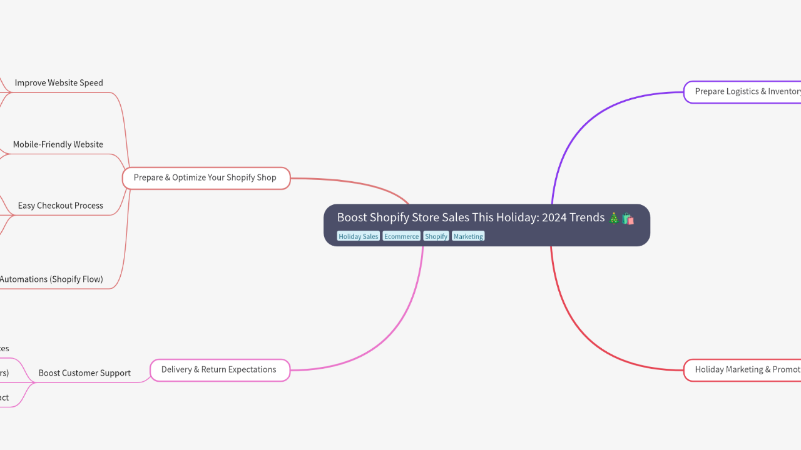
Task: Click the Marketing tag
Action: click(468, 236)
